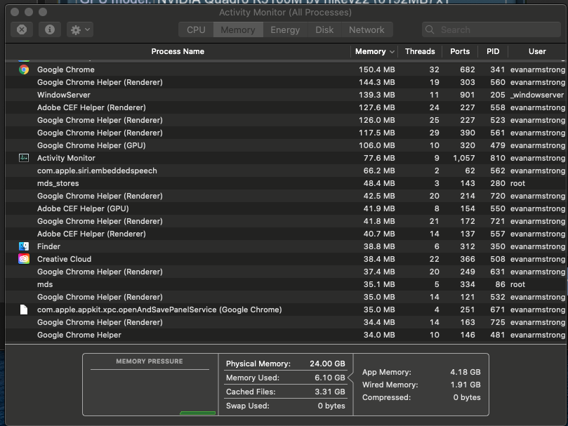Toggle Memory column sort direction arrow
This screenshot has height=426, width=568.
pyautogui.click(x=392, y=52)
